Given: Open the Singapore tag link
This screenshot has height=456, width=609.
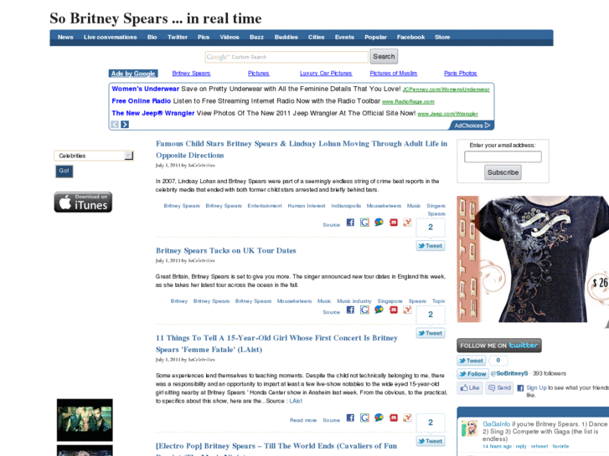Looking at the screenshot, I should pyautogui.click(x=390, y=301).
